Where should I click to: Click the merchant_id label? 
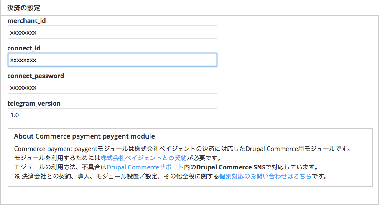(26, 20)
